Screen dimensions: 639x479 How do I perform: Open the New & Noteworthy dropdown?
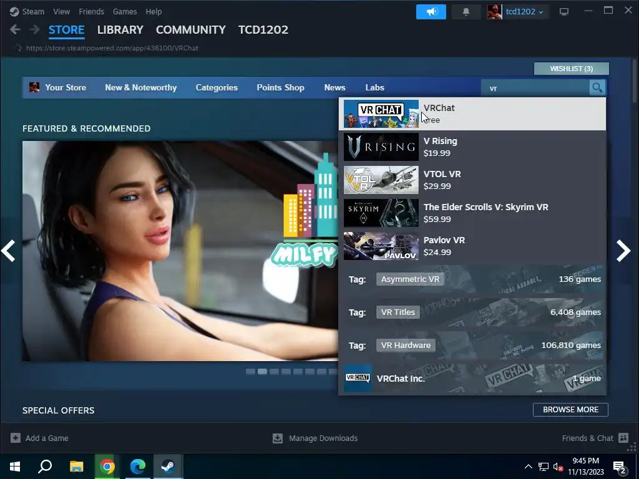click(x=140, y=87)
